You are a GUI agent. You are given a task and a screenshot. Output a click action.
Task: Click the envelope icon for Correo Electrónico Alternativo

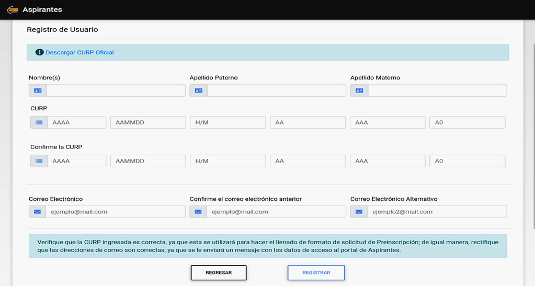[x=359, y=212]
